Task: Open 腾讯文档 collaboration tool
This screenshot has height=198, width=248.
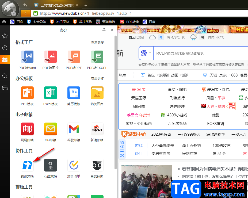Action: 27,168
